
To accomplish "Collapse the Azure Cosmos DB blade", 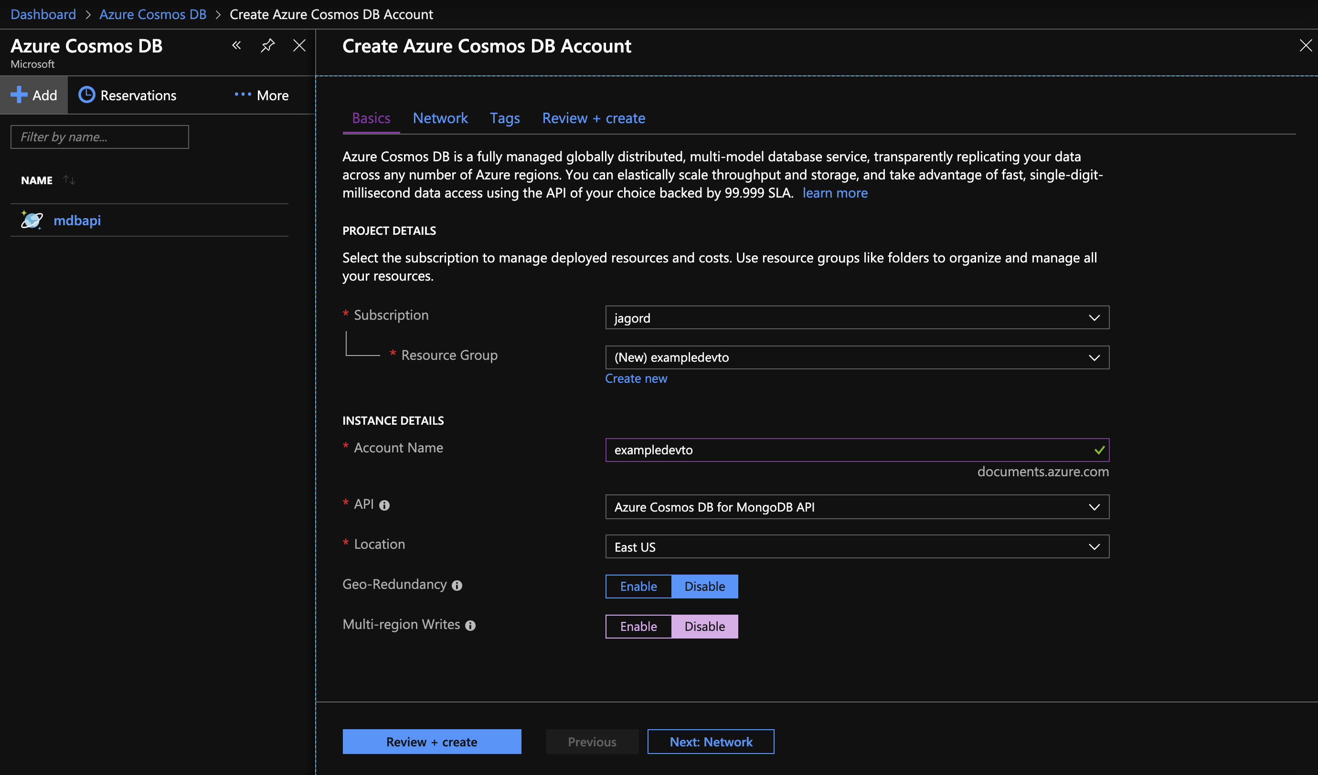I will point(236,45).
